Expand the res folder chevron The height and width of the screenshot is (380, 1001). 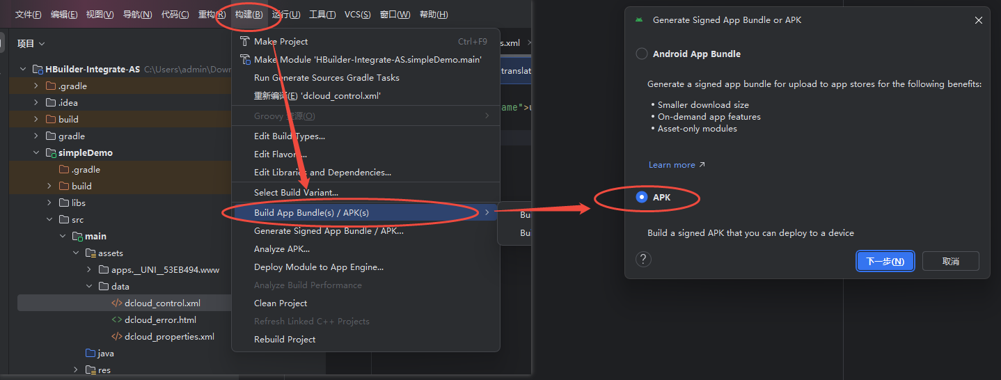[x=77, y=370]
